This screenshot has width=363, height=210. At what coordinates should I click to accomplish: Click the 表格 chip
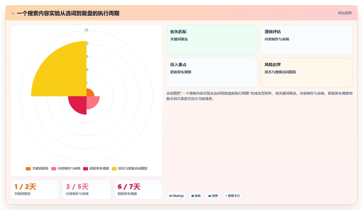click(196, 196)
